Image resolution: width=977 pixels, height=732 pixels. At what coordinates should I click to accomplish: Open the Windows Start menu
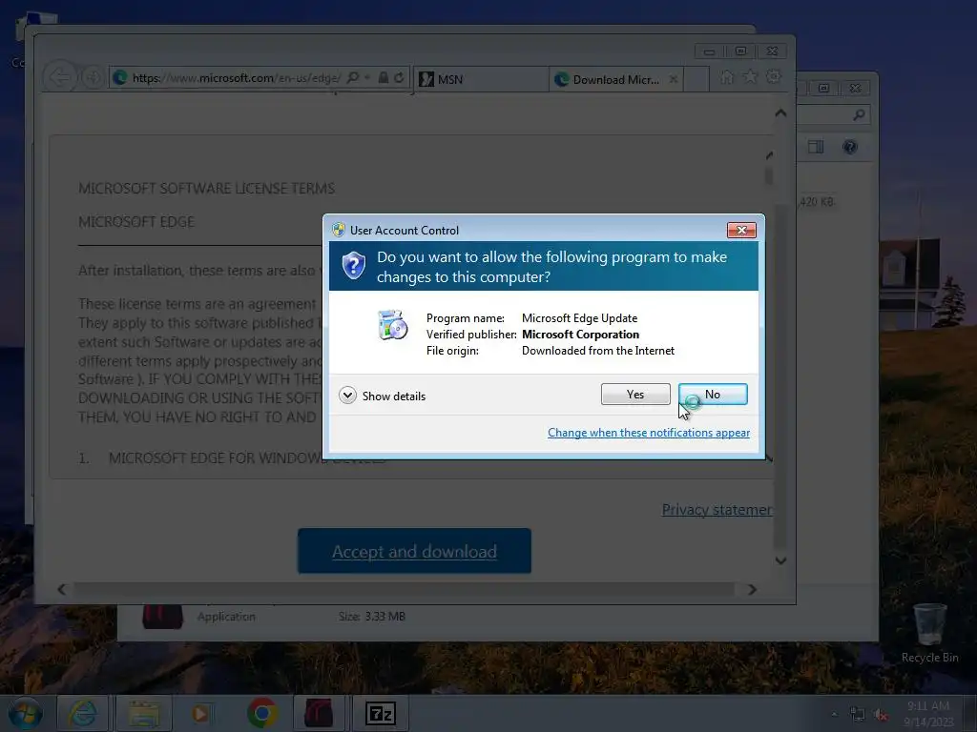pyautogui.click(x=24, y=713)
